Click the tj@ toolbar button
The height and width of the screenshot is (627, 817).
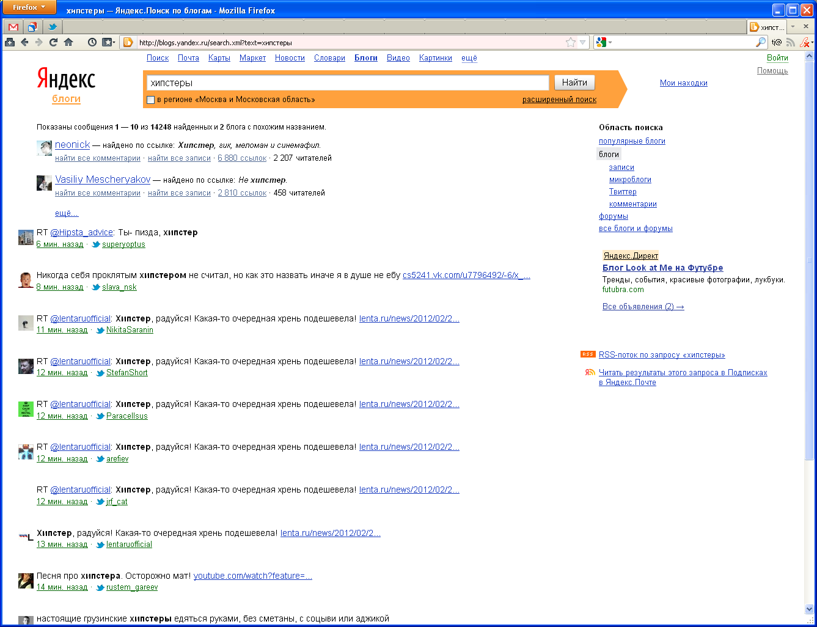777,42
